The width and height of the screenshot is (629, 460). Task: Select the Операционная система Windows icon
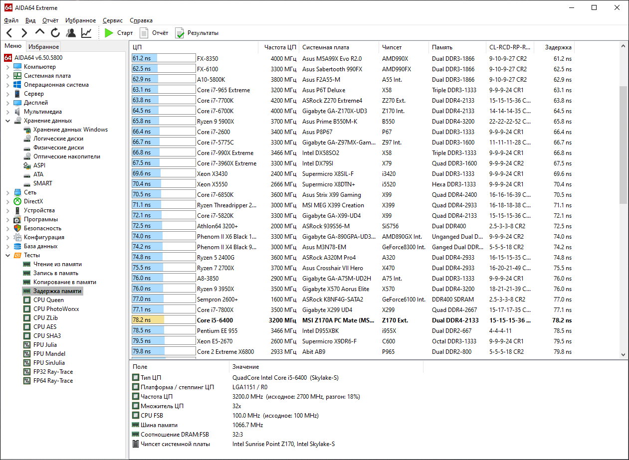pos(17,85)
